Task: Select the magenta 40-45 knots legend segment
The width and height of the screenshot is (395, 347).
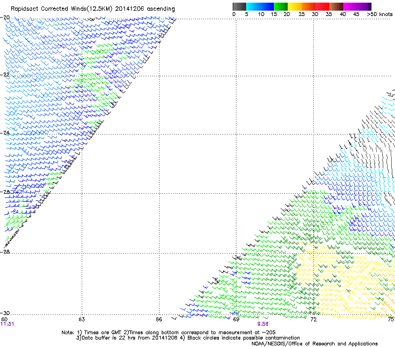Action: pyautogui.click(x=350, y=6)
